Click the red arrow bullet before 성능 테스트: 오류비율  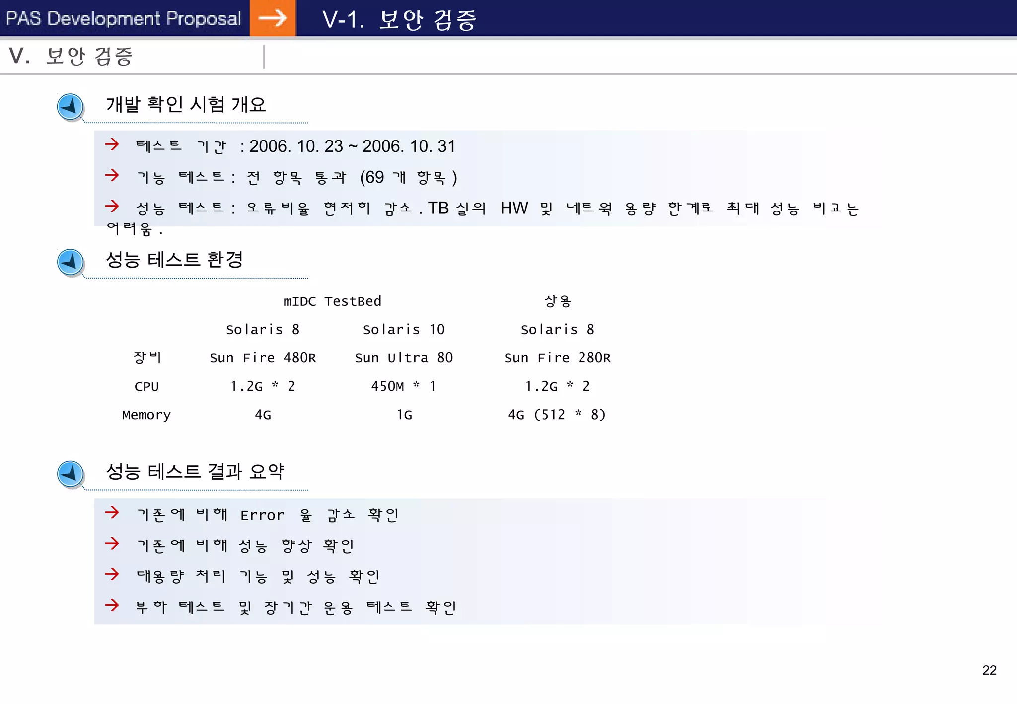coord(112,206)
